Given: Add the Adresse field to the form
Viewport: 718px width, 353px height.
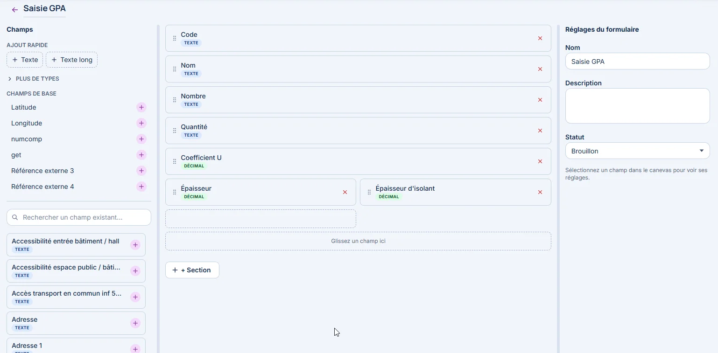Looking at the screenshot, I should 135,323.
